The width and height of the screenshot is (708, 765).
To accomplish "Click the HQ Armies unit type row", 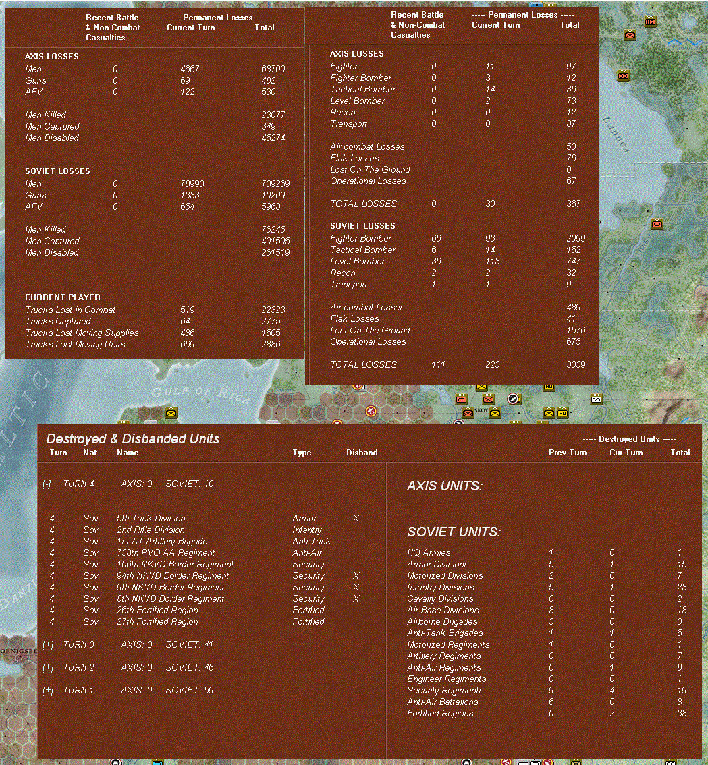I will tap(547, 552).
